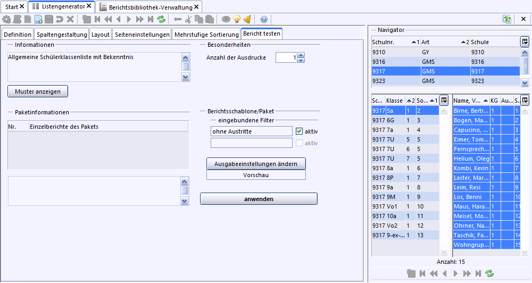This screenshot has width=532, height=283.
Task: Click the anwenden button
Action: [x=259, y=199]
